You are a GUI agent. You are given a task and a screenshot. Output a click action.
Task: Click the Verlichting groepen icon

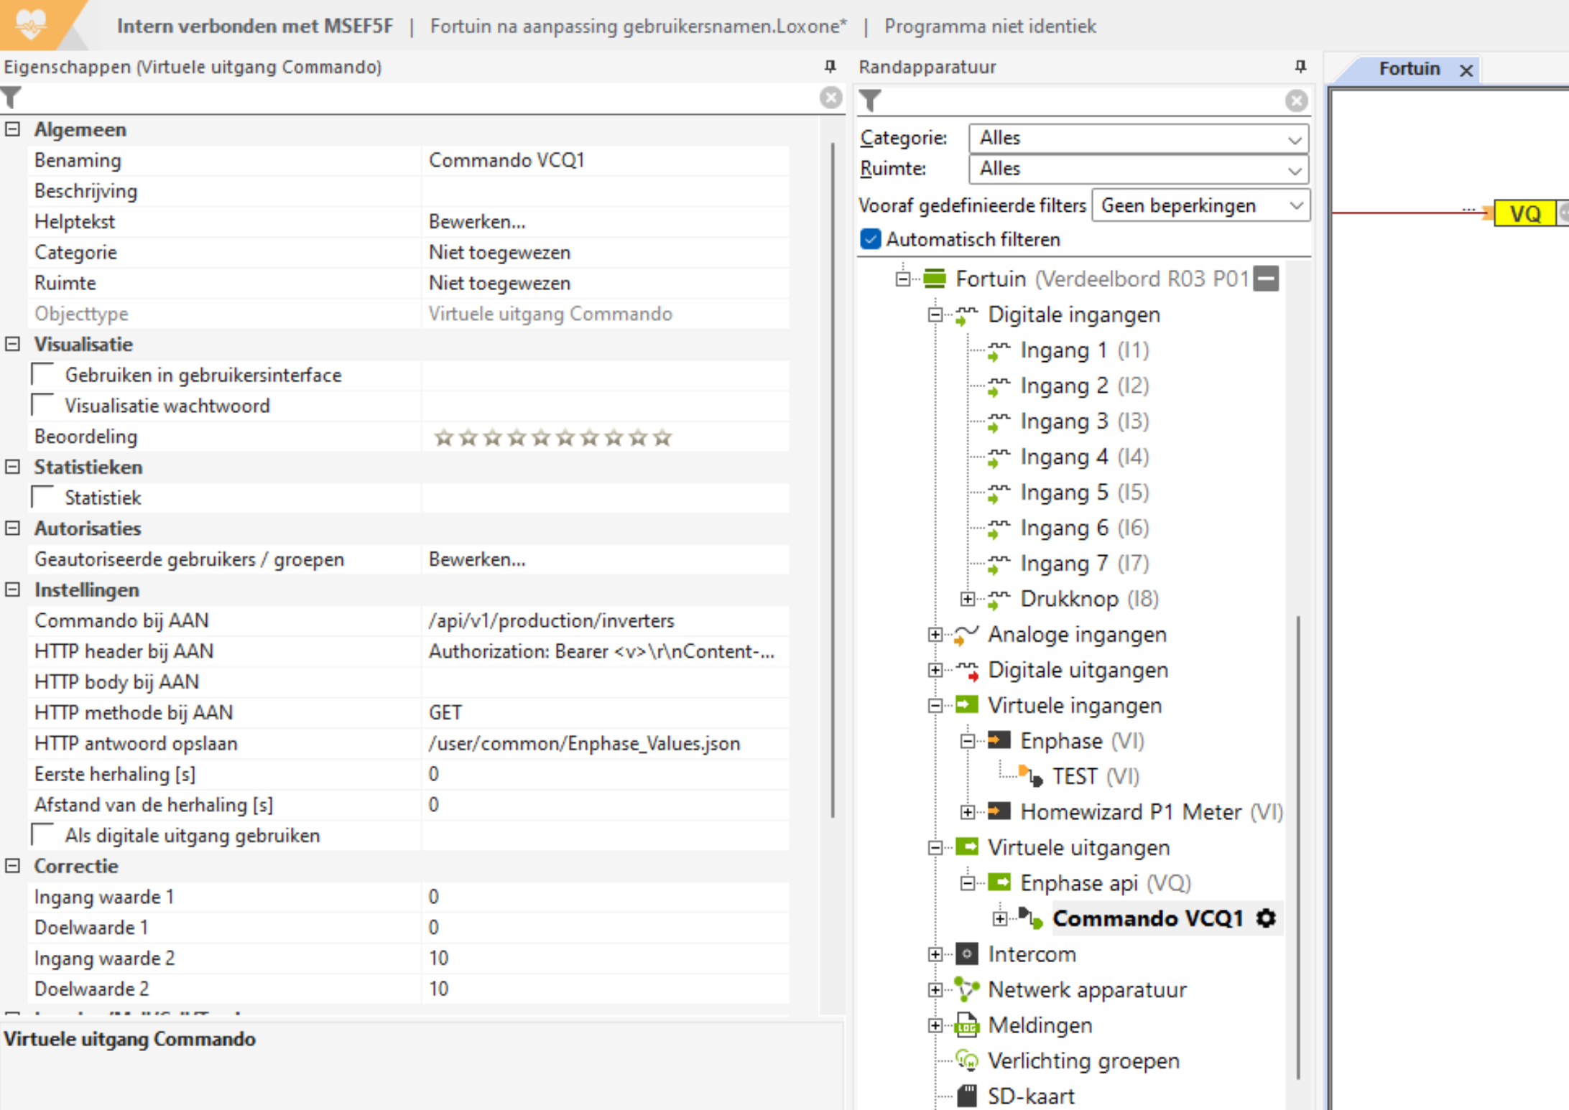[967, 1060]
